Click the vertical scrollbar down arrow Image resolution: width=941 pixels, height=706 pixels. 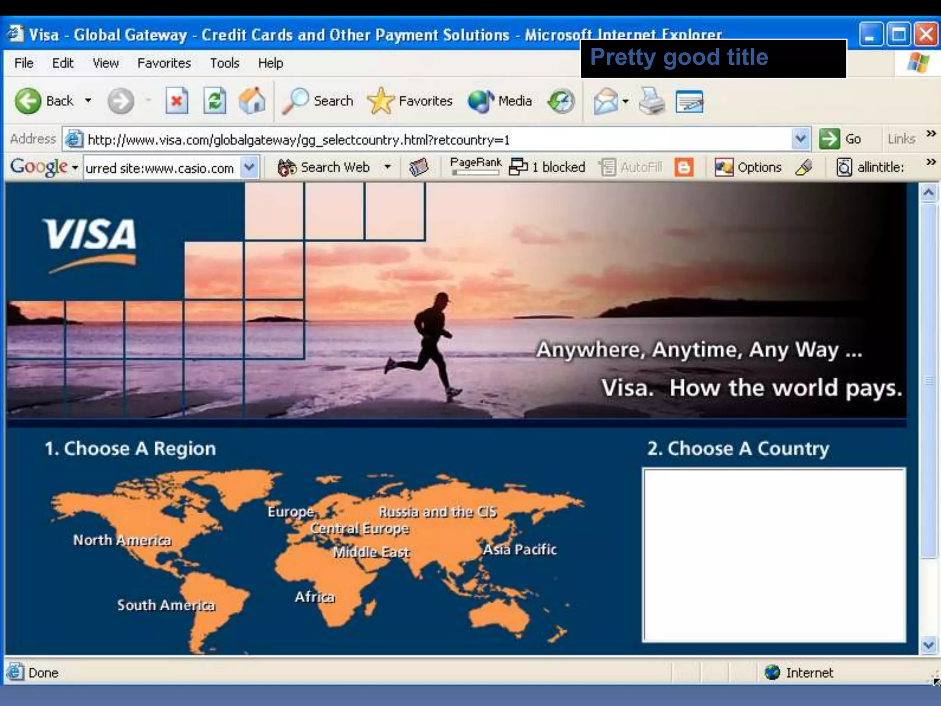click(x=928, y=645)
